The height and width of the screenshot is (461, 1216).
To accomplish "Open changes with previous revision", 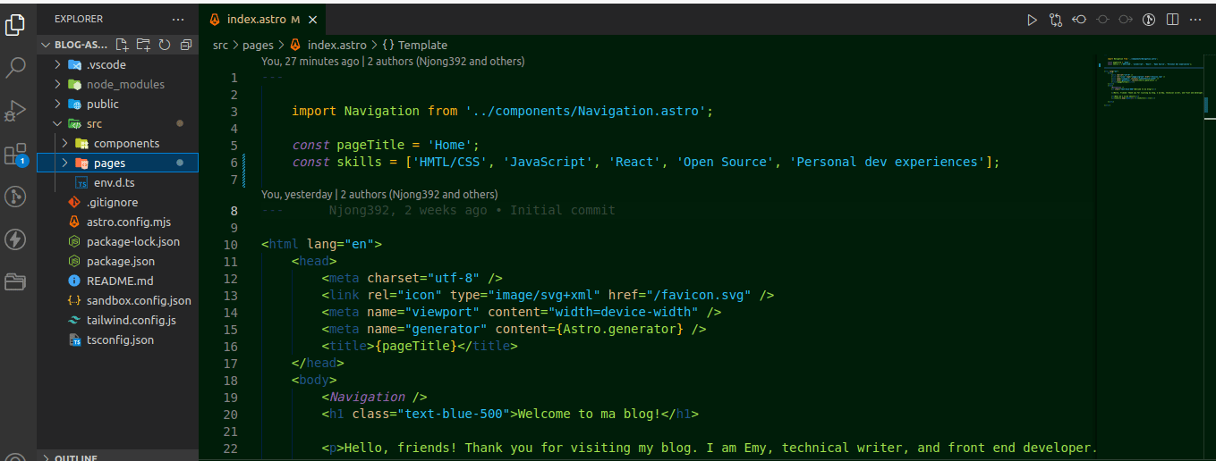I will coord(1079,19).
